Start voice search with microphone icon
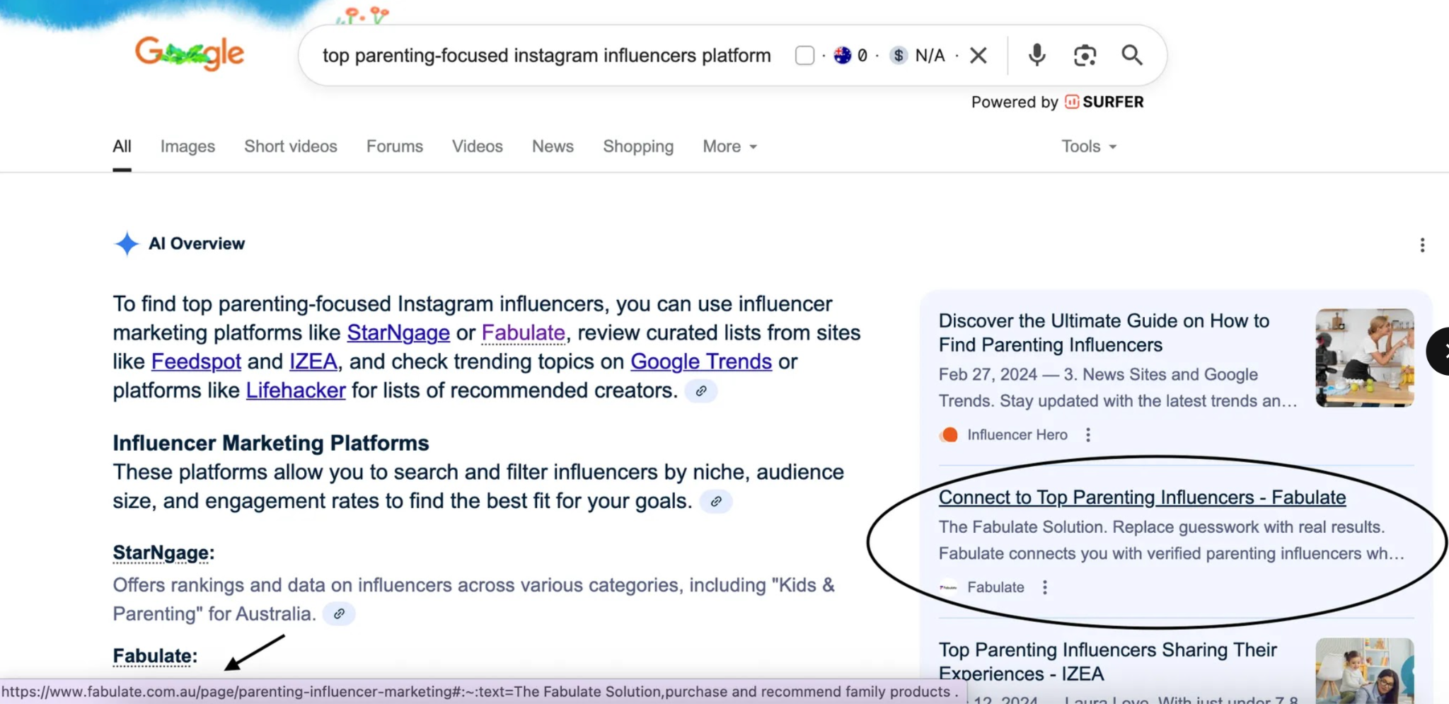Screen dimensions: 1449x704 (x=1037, y=55)
